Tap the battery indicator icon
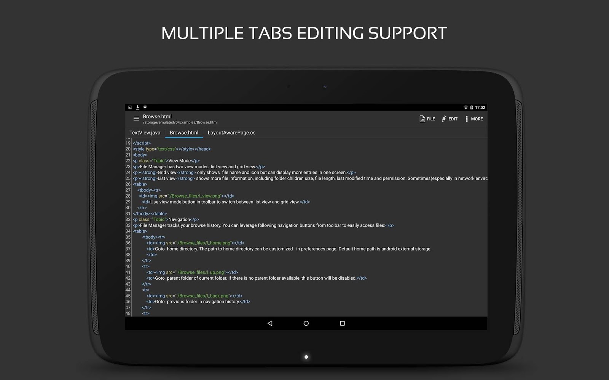 click(472, 107)
